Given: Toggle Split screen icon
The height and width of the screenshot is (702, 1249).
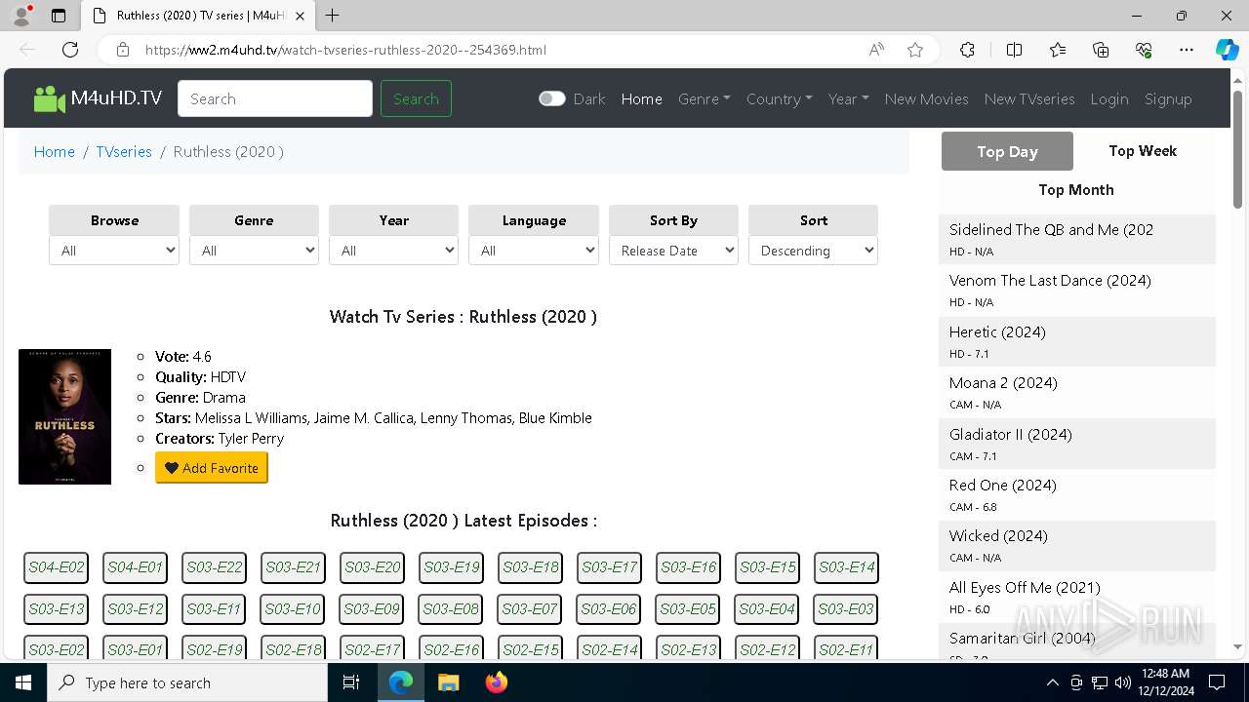Looking at the screenshot, I should pos(1014,50).
